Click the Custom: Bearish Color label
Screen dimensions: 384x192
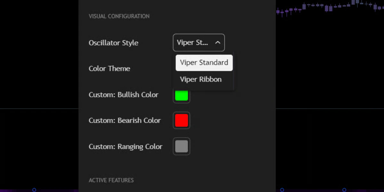tap(125, 121)
